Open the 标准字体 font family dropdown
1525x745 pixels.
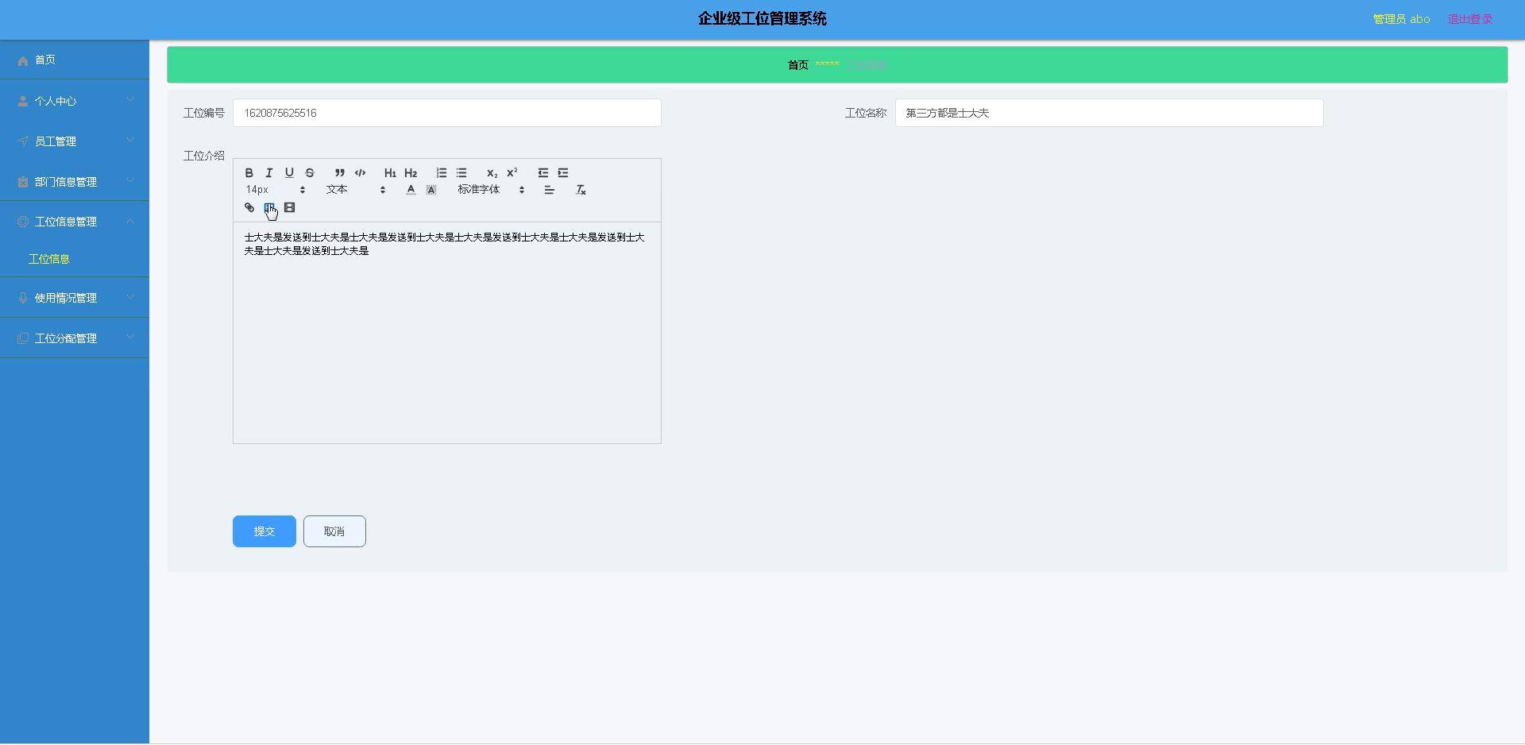[491, 190]
